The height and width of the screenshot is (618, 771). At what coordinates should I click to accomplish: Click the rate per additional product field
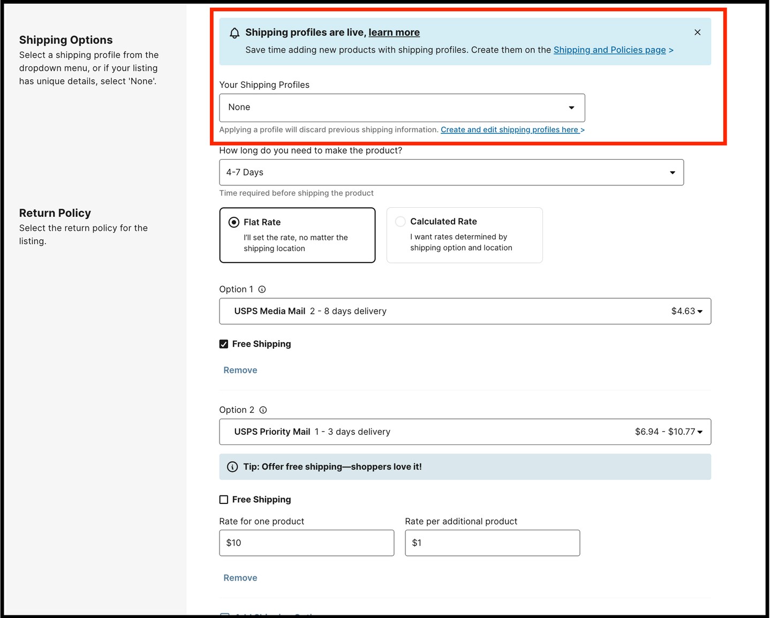pyautogui.click(x=492, y=542)
